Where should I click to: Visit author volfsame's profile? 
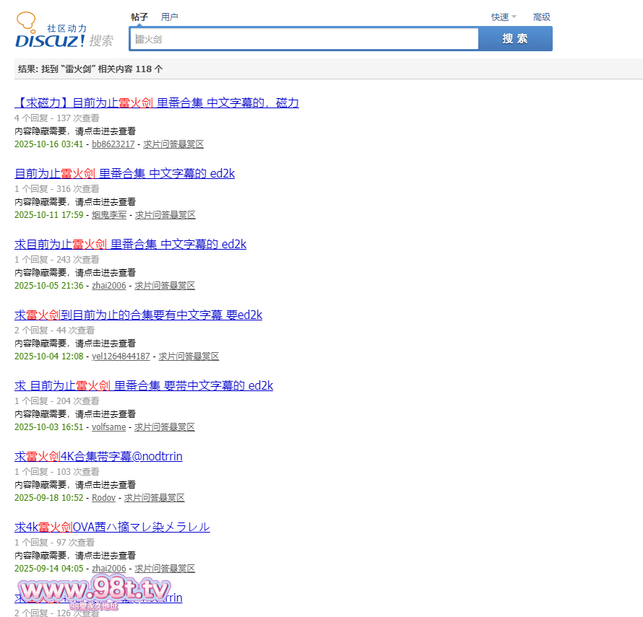point(108,427)
